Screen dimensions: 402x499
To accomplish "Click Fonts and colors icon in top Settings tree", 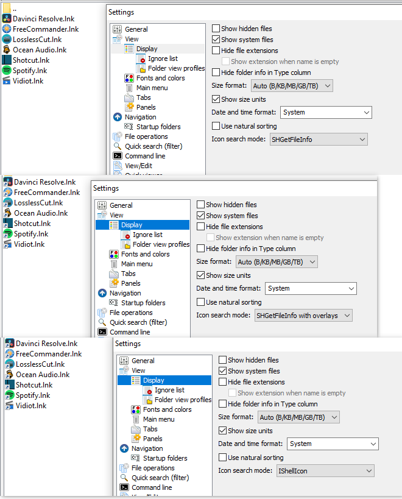I will point(129,78).
